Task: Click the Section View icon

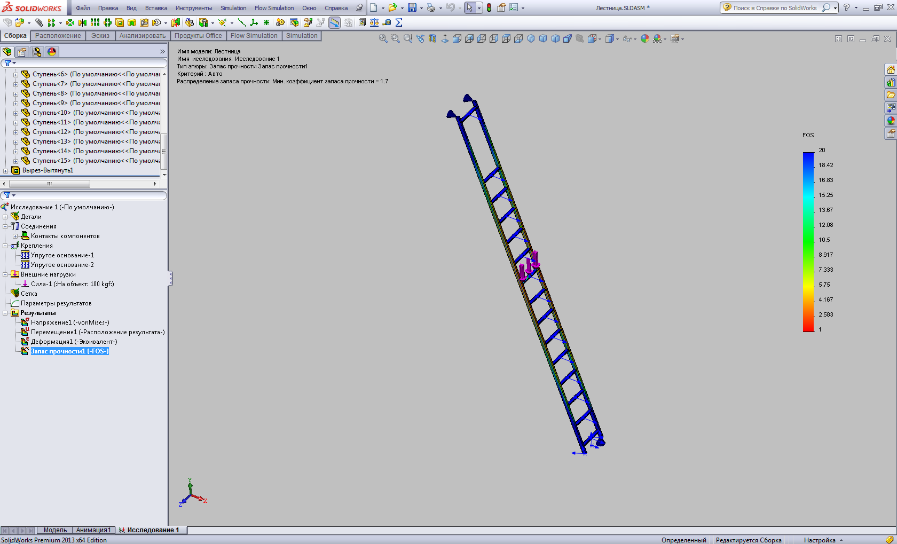Action: tap(432, 38)
